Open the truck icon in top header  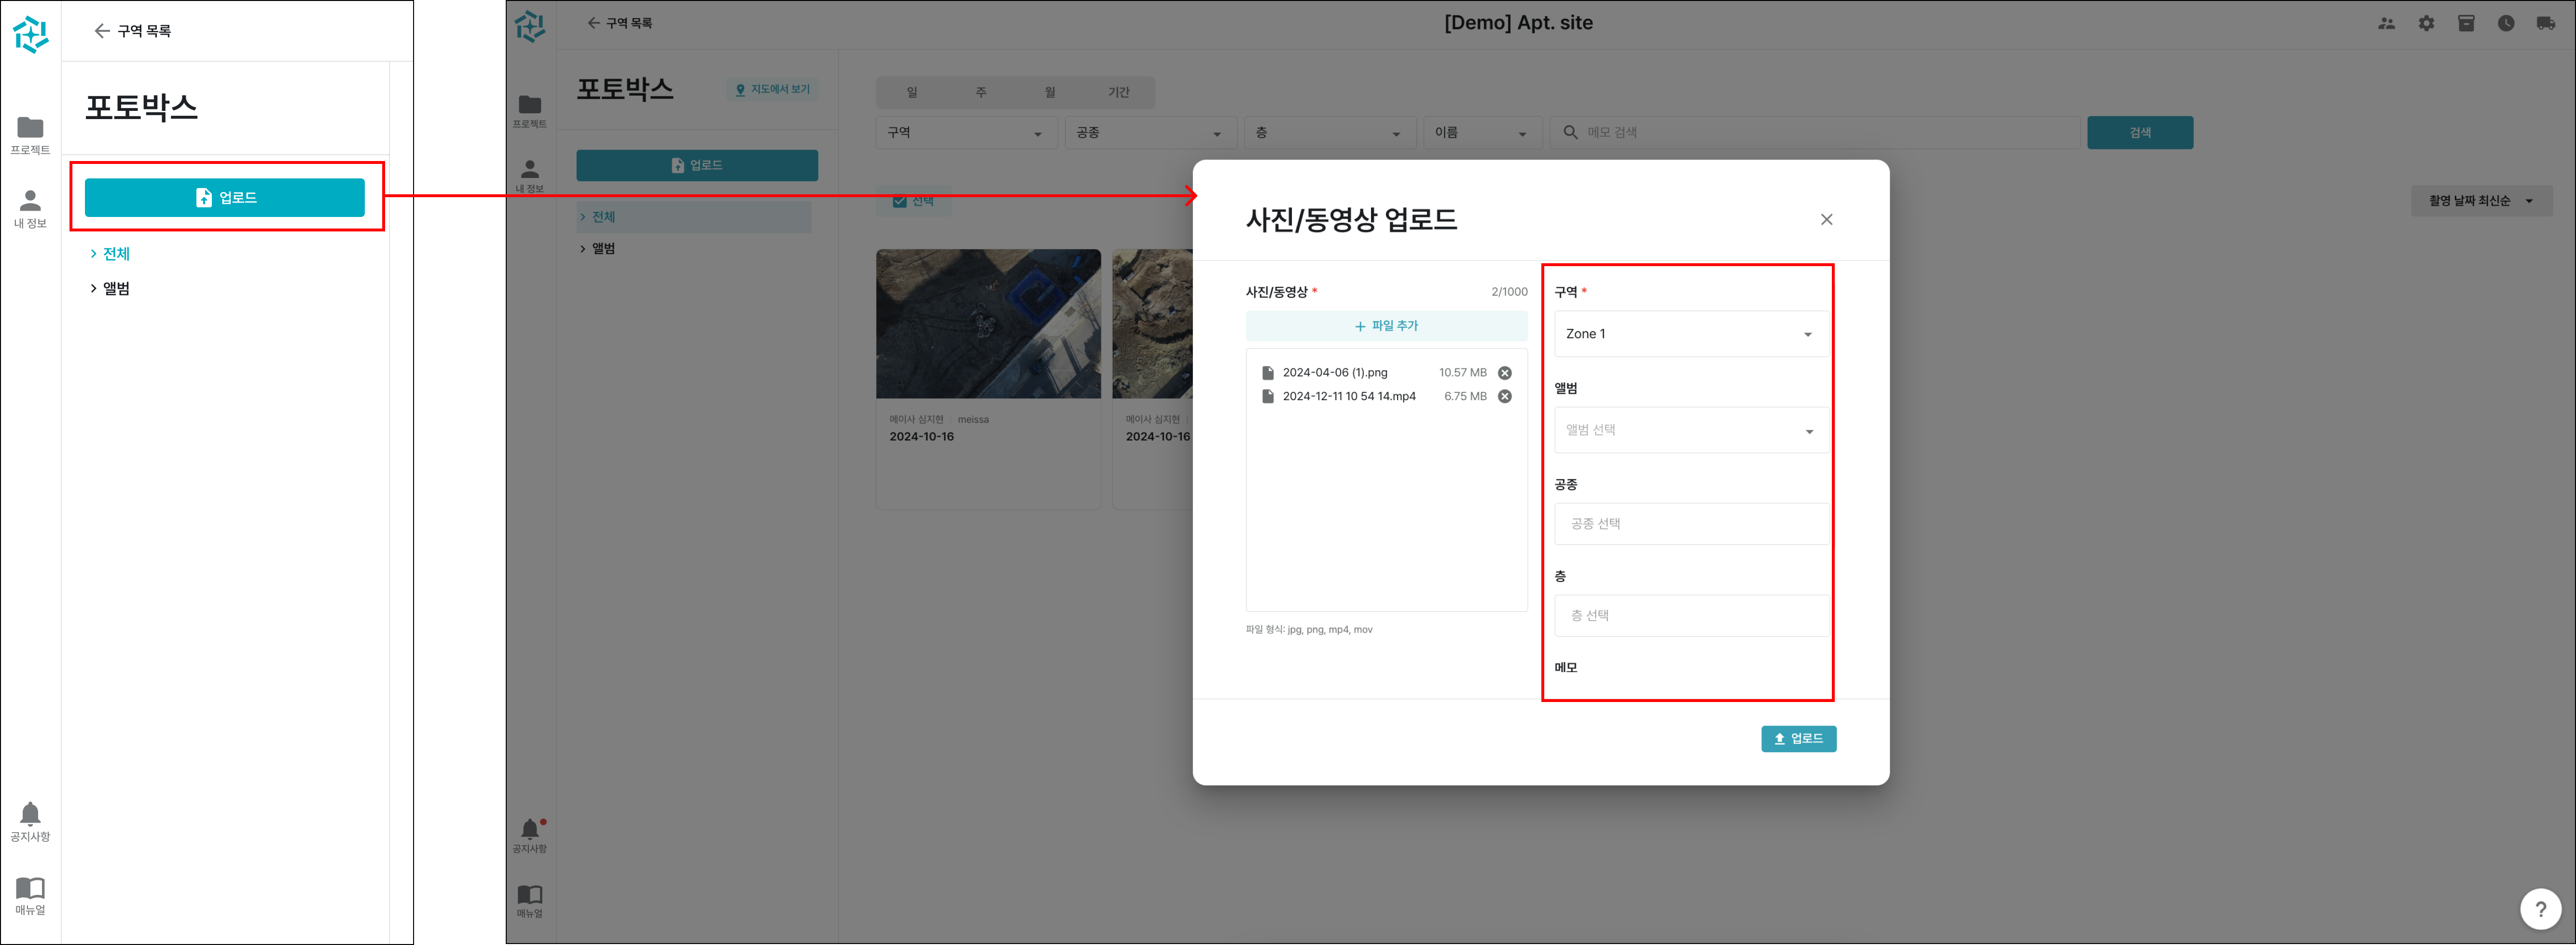(2545, 23)
